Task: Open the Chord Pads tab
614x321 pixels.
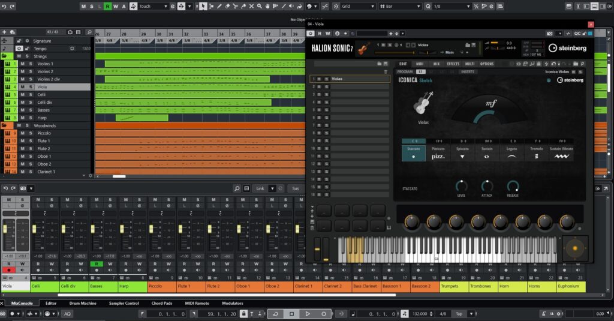Action: (162, 304)
